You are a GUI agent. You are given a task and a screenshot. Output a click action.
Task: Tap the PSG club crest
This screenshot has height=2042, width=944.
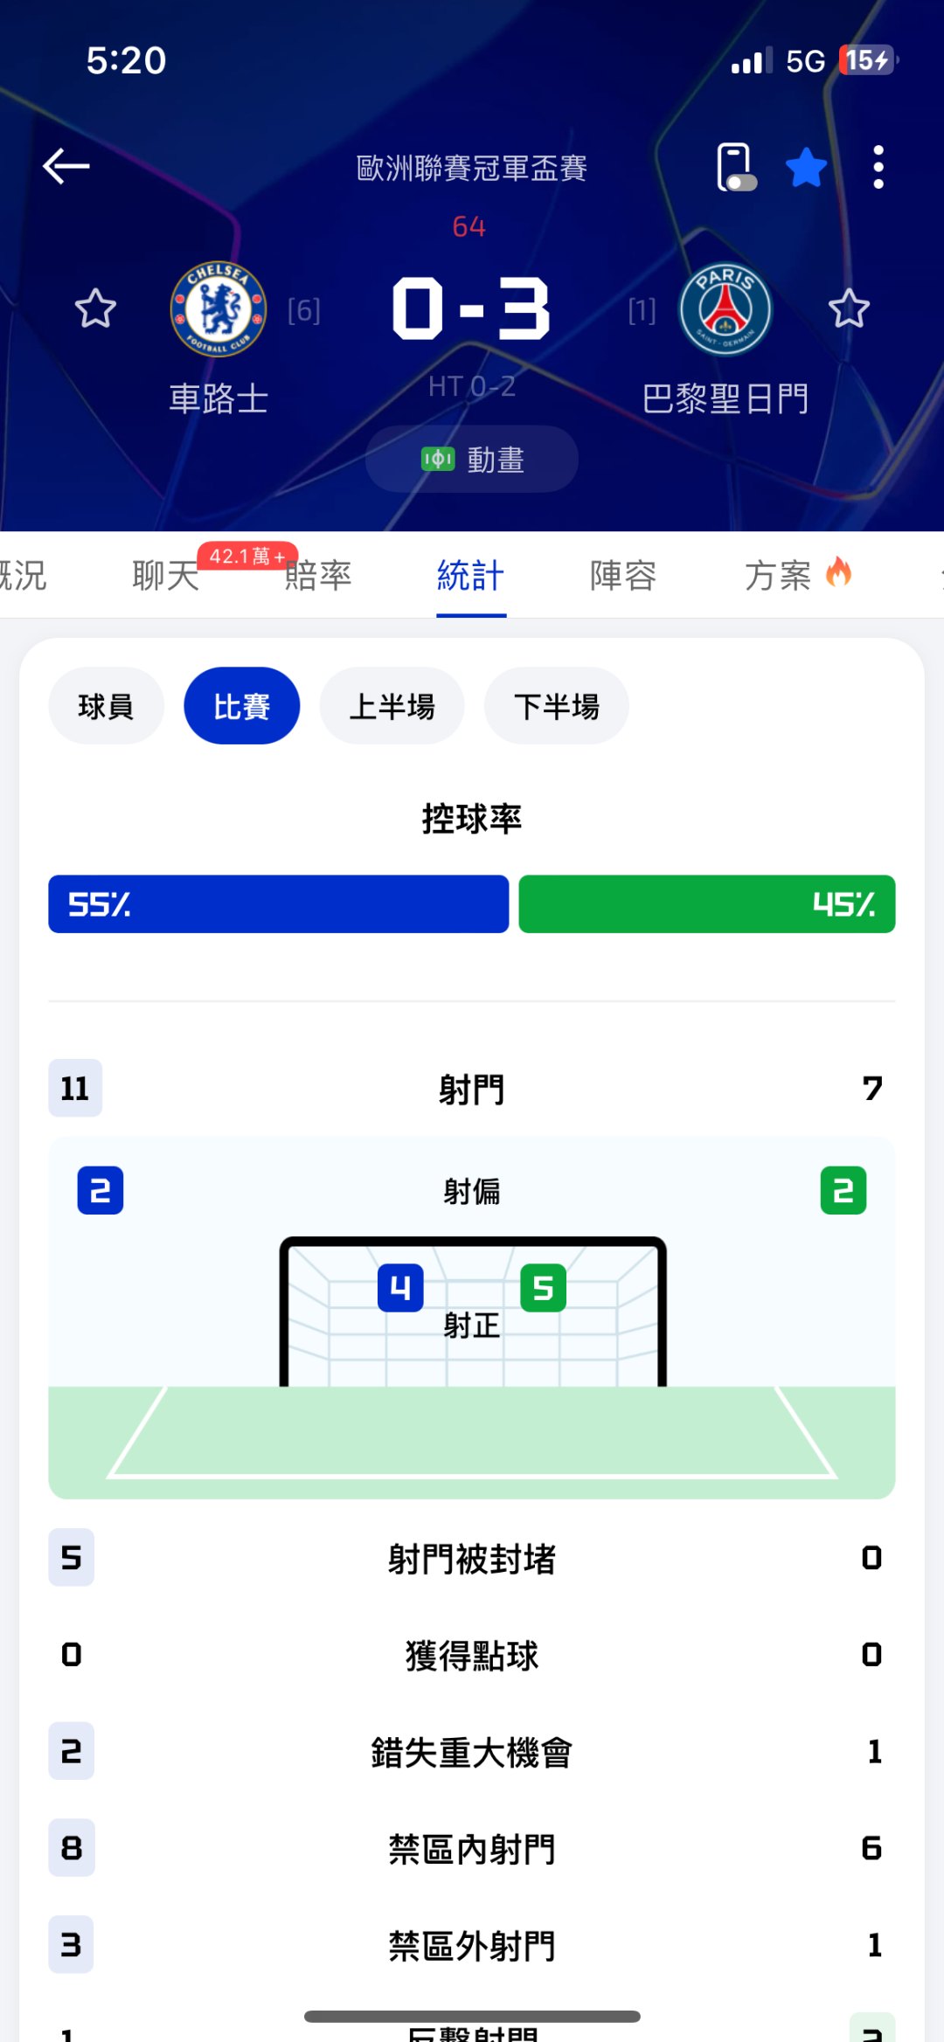[725, 308]
